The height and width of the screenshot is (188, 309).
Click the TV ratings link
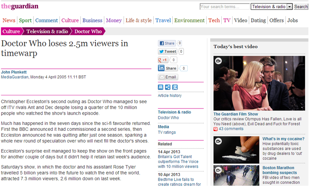(x=167, y=133)
